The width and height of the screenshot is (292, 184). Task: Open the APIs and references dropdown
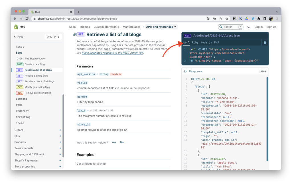[161, 27]
